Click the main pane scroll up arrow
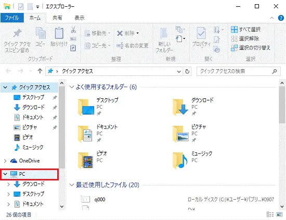The width and height of the screenshot is (286, 220). click(282, 83)
